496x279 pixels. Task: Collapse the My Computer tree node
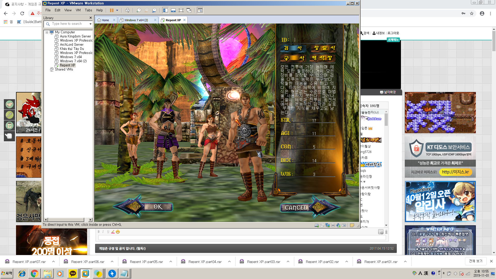tap(47, 32)
